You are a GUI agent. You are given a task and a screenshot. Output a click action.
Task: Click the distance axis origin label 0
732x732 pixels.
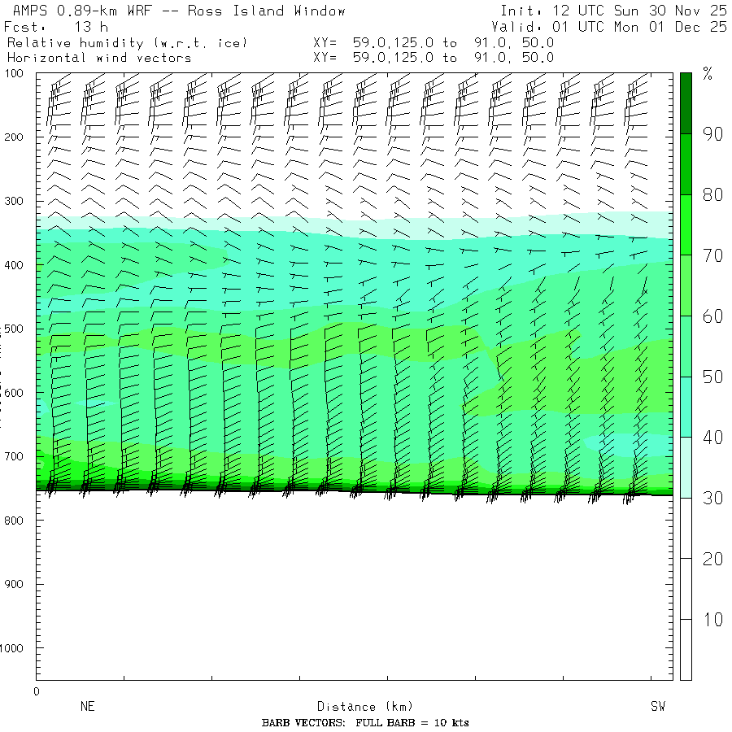[x=37, y=692]
